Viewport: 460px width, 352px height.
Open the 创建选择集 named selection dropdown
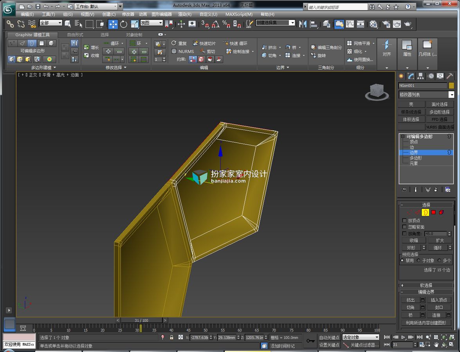(275, 23)
